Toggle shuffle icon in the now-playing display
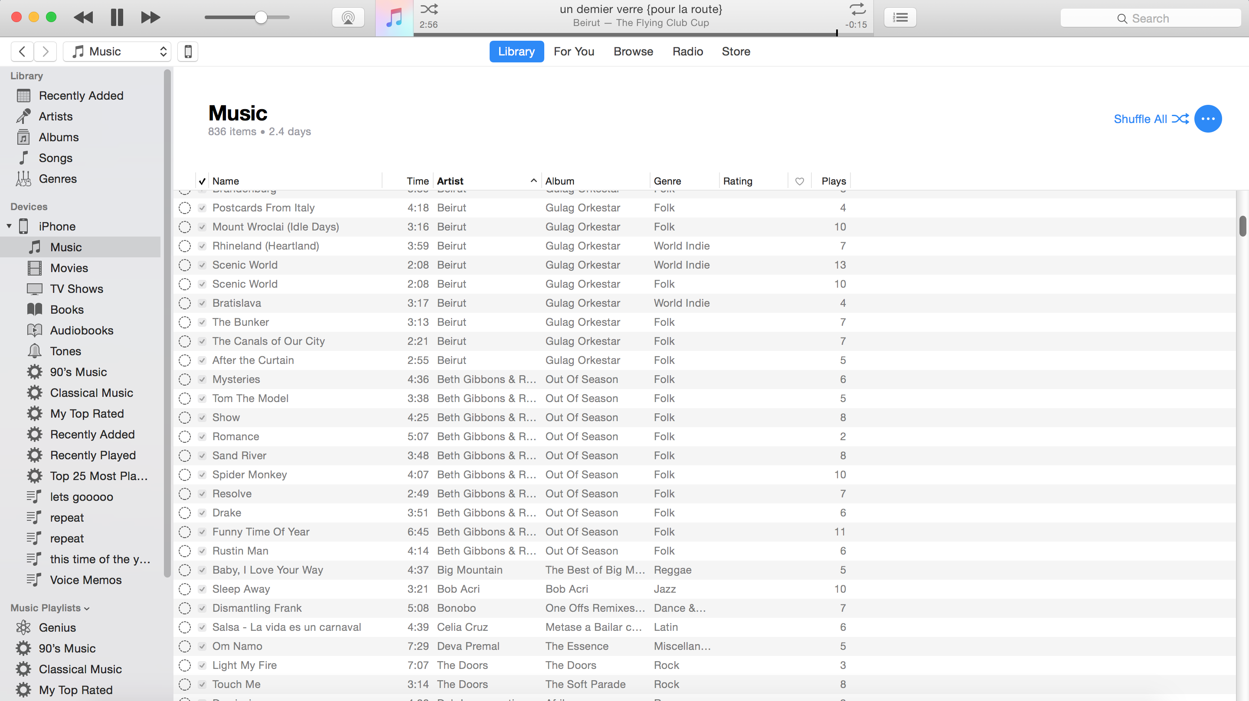 tap(428, 9)
